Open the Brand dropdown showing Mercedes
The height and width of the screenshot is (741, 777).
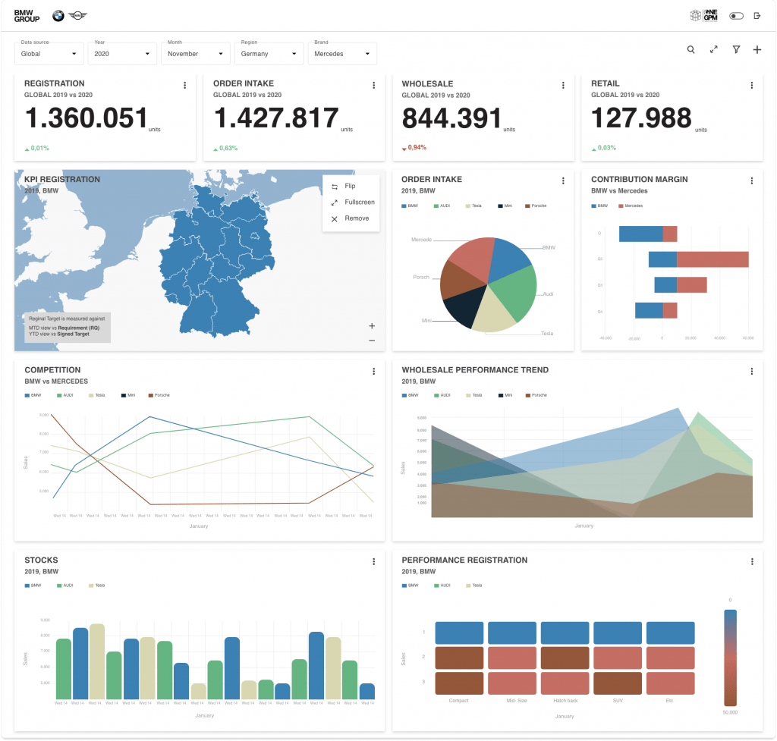[342, 54]
